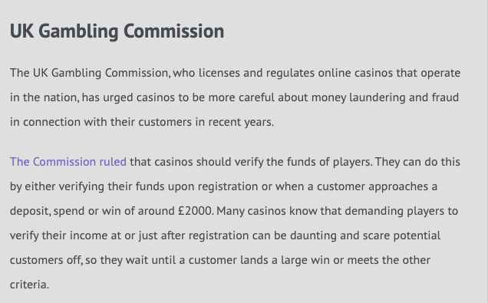This screenshot has width=488, height=303.
Task: Click the word 'daunting' in the second paragraph
Action: tap(313, 235)
